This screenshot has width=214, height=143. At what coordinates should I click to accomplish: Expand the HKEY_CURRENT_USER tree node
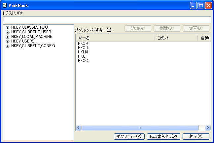click(x=7, y=32)
